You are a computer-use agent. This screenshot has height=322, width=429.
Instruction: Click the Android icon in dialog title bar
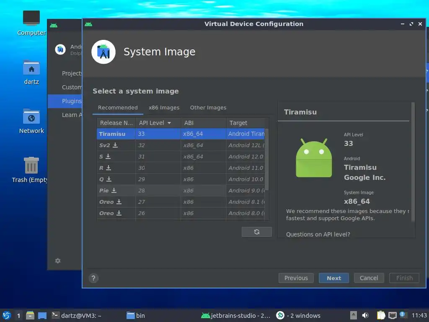click(x=88, y=24)
